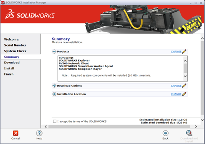
Task: Close the Installation Manager window
Action: (201, 3)
